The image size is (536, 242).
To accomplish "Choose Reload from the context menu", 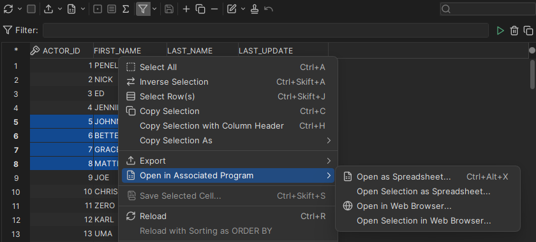I will tap(228, 217).
